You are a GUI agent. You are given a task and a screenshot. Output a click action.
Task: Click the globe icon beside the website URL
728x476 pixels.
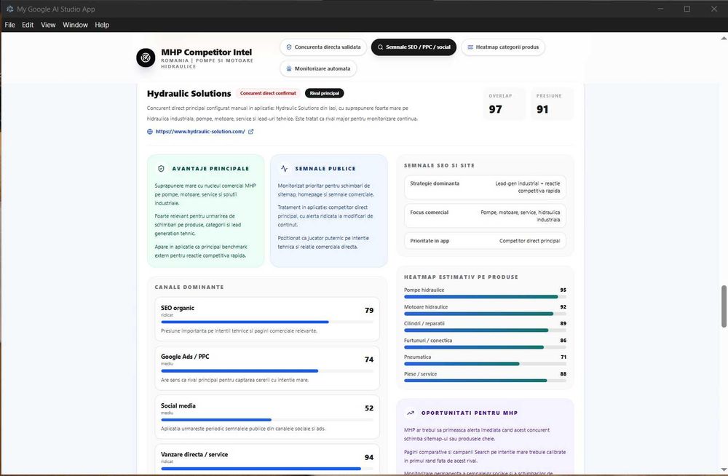click(x=150, y=132)
